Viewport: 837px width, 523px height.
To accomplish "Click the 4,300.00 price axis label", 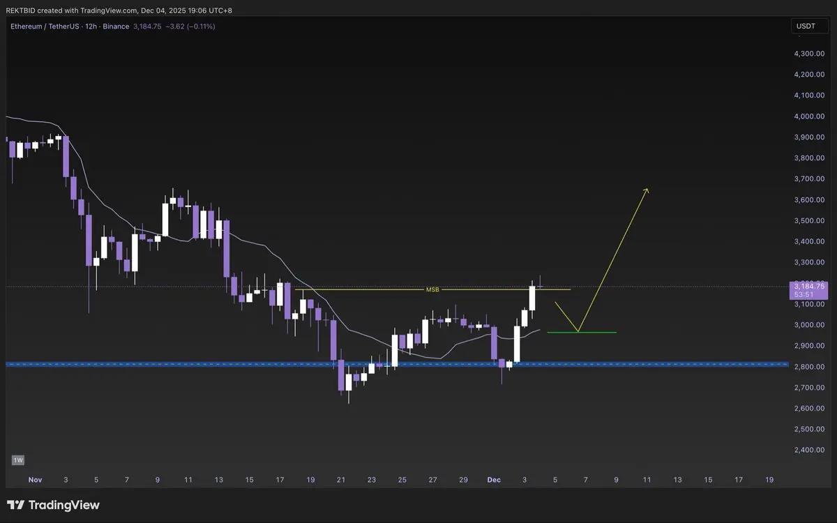I will point(809,54).
